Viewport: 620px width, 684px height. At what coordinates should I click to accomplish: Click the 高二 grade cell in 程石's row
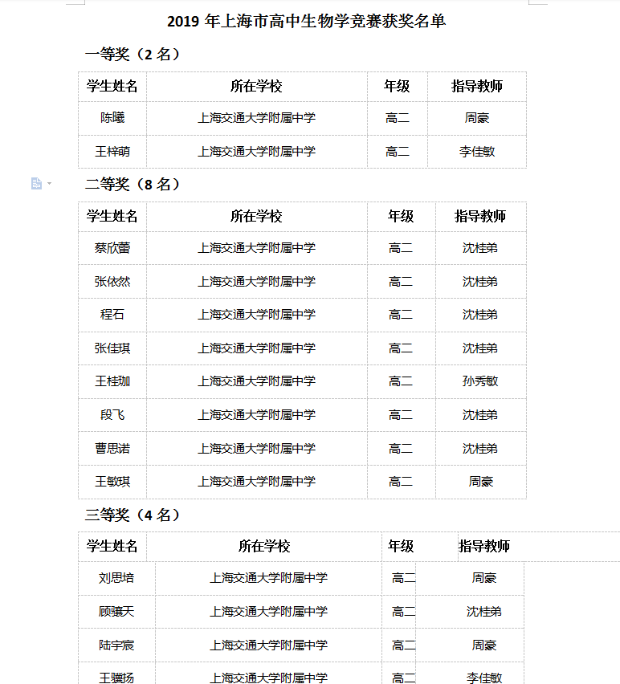click(x=401, y=315)
